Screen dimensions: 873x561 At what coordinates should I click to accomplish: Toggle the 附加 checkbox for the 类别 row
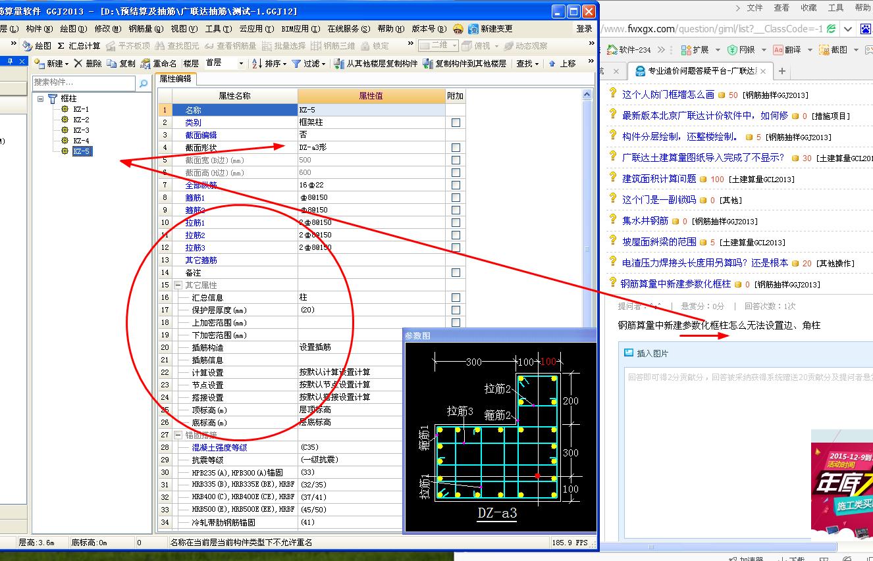[456, 123]
